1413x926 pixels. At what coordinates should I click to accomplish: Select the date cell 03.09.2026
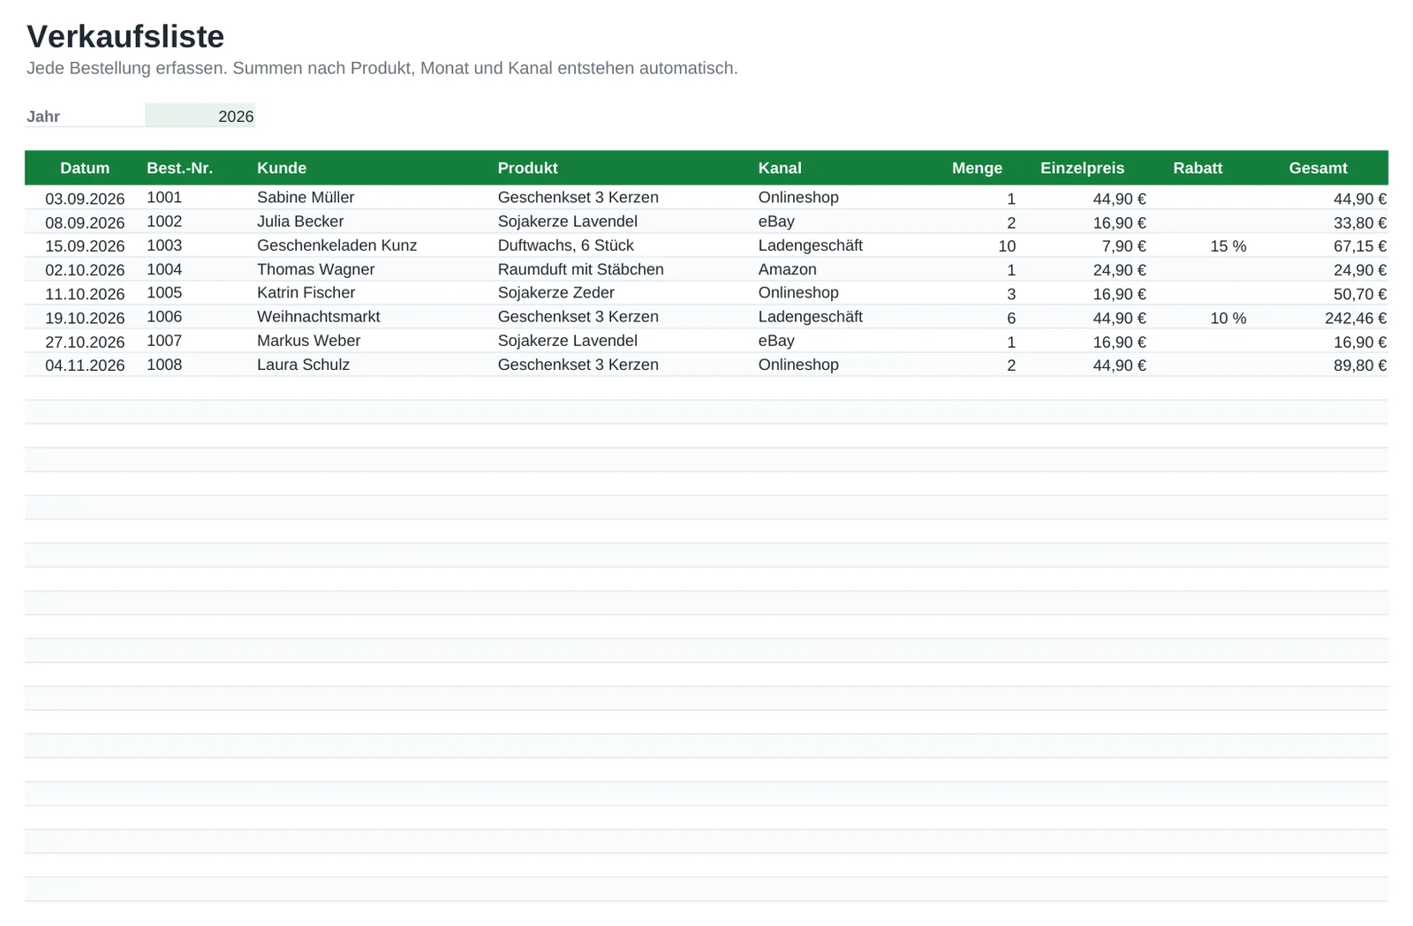click(x=85, y=199)
